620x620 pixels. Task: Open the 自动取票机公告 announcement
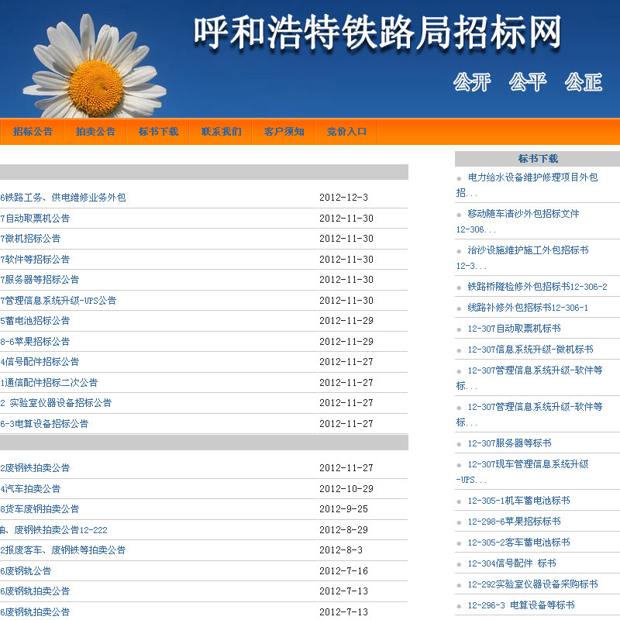36,219
